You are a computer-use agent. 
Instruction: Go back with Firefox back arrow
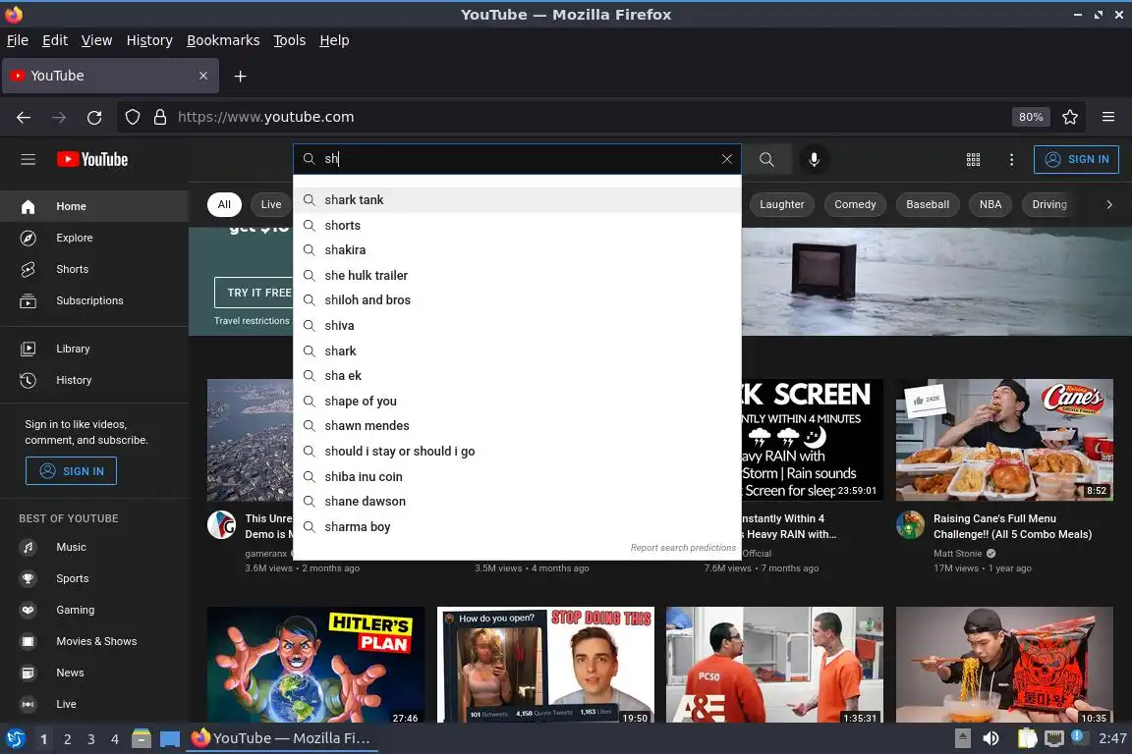(24, 117)
